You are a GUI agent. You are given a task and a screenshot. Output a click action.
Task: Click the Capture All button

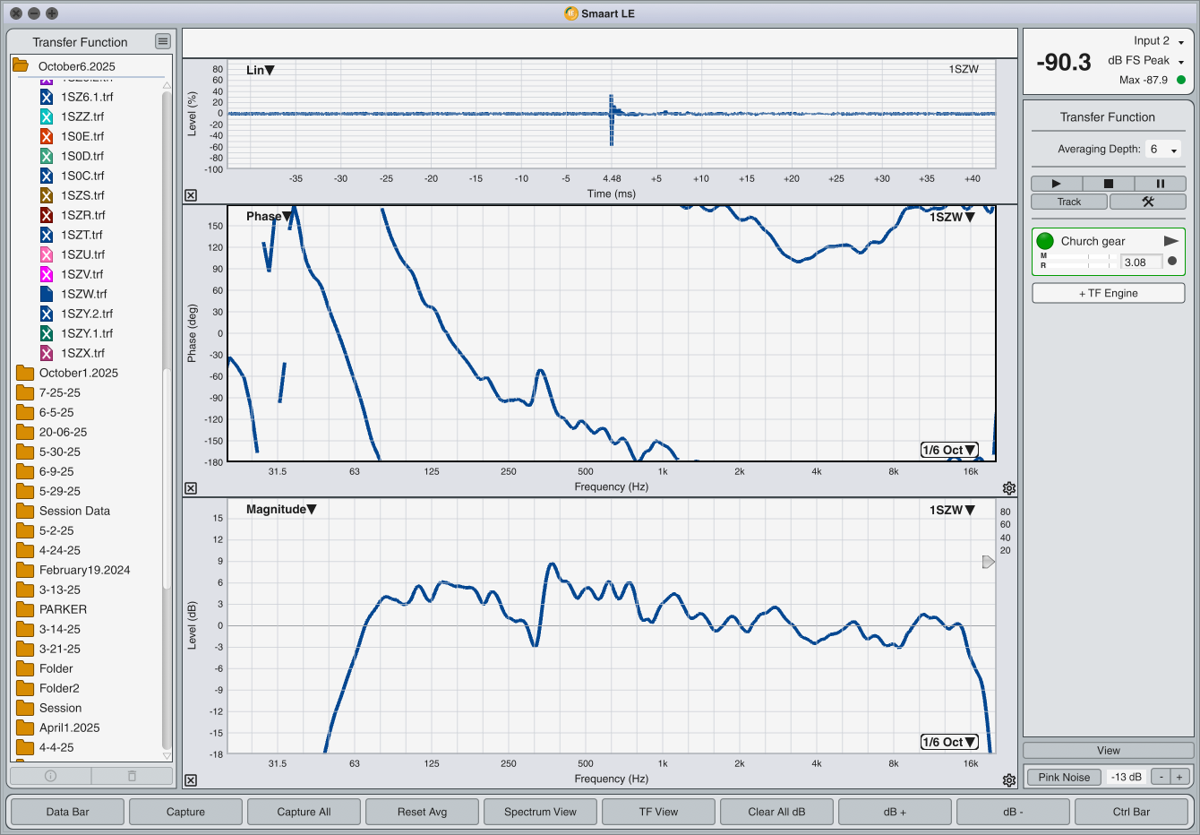(304, 812)
